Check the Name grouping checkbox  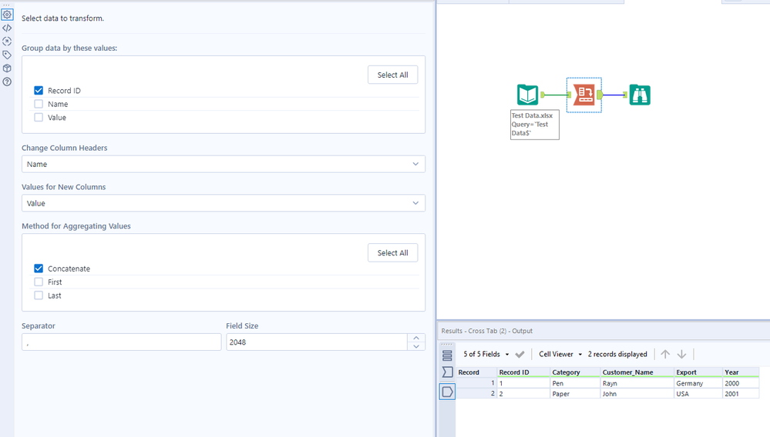pos(39,104)
